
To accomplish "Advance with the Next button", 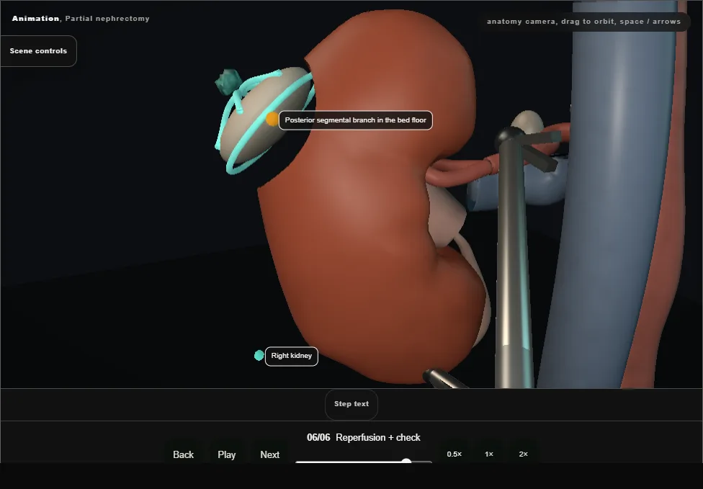I will click(270, 454).
